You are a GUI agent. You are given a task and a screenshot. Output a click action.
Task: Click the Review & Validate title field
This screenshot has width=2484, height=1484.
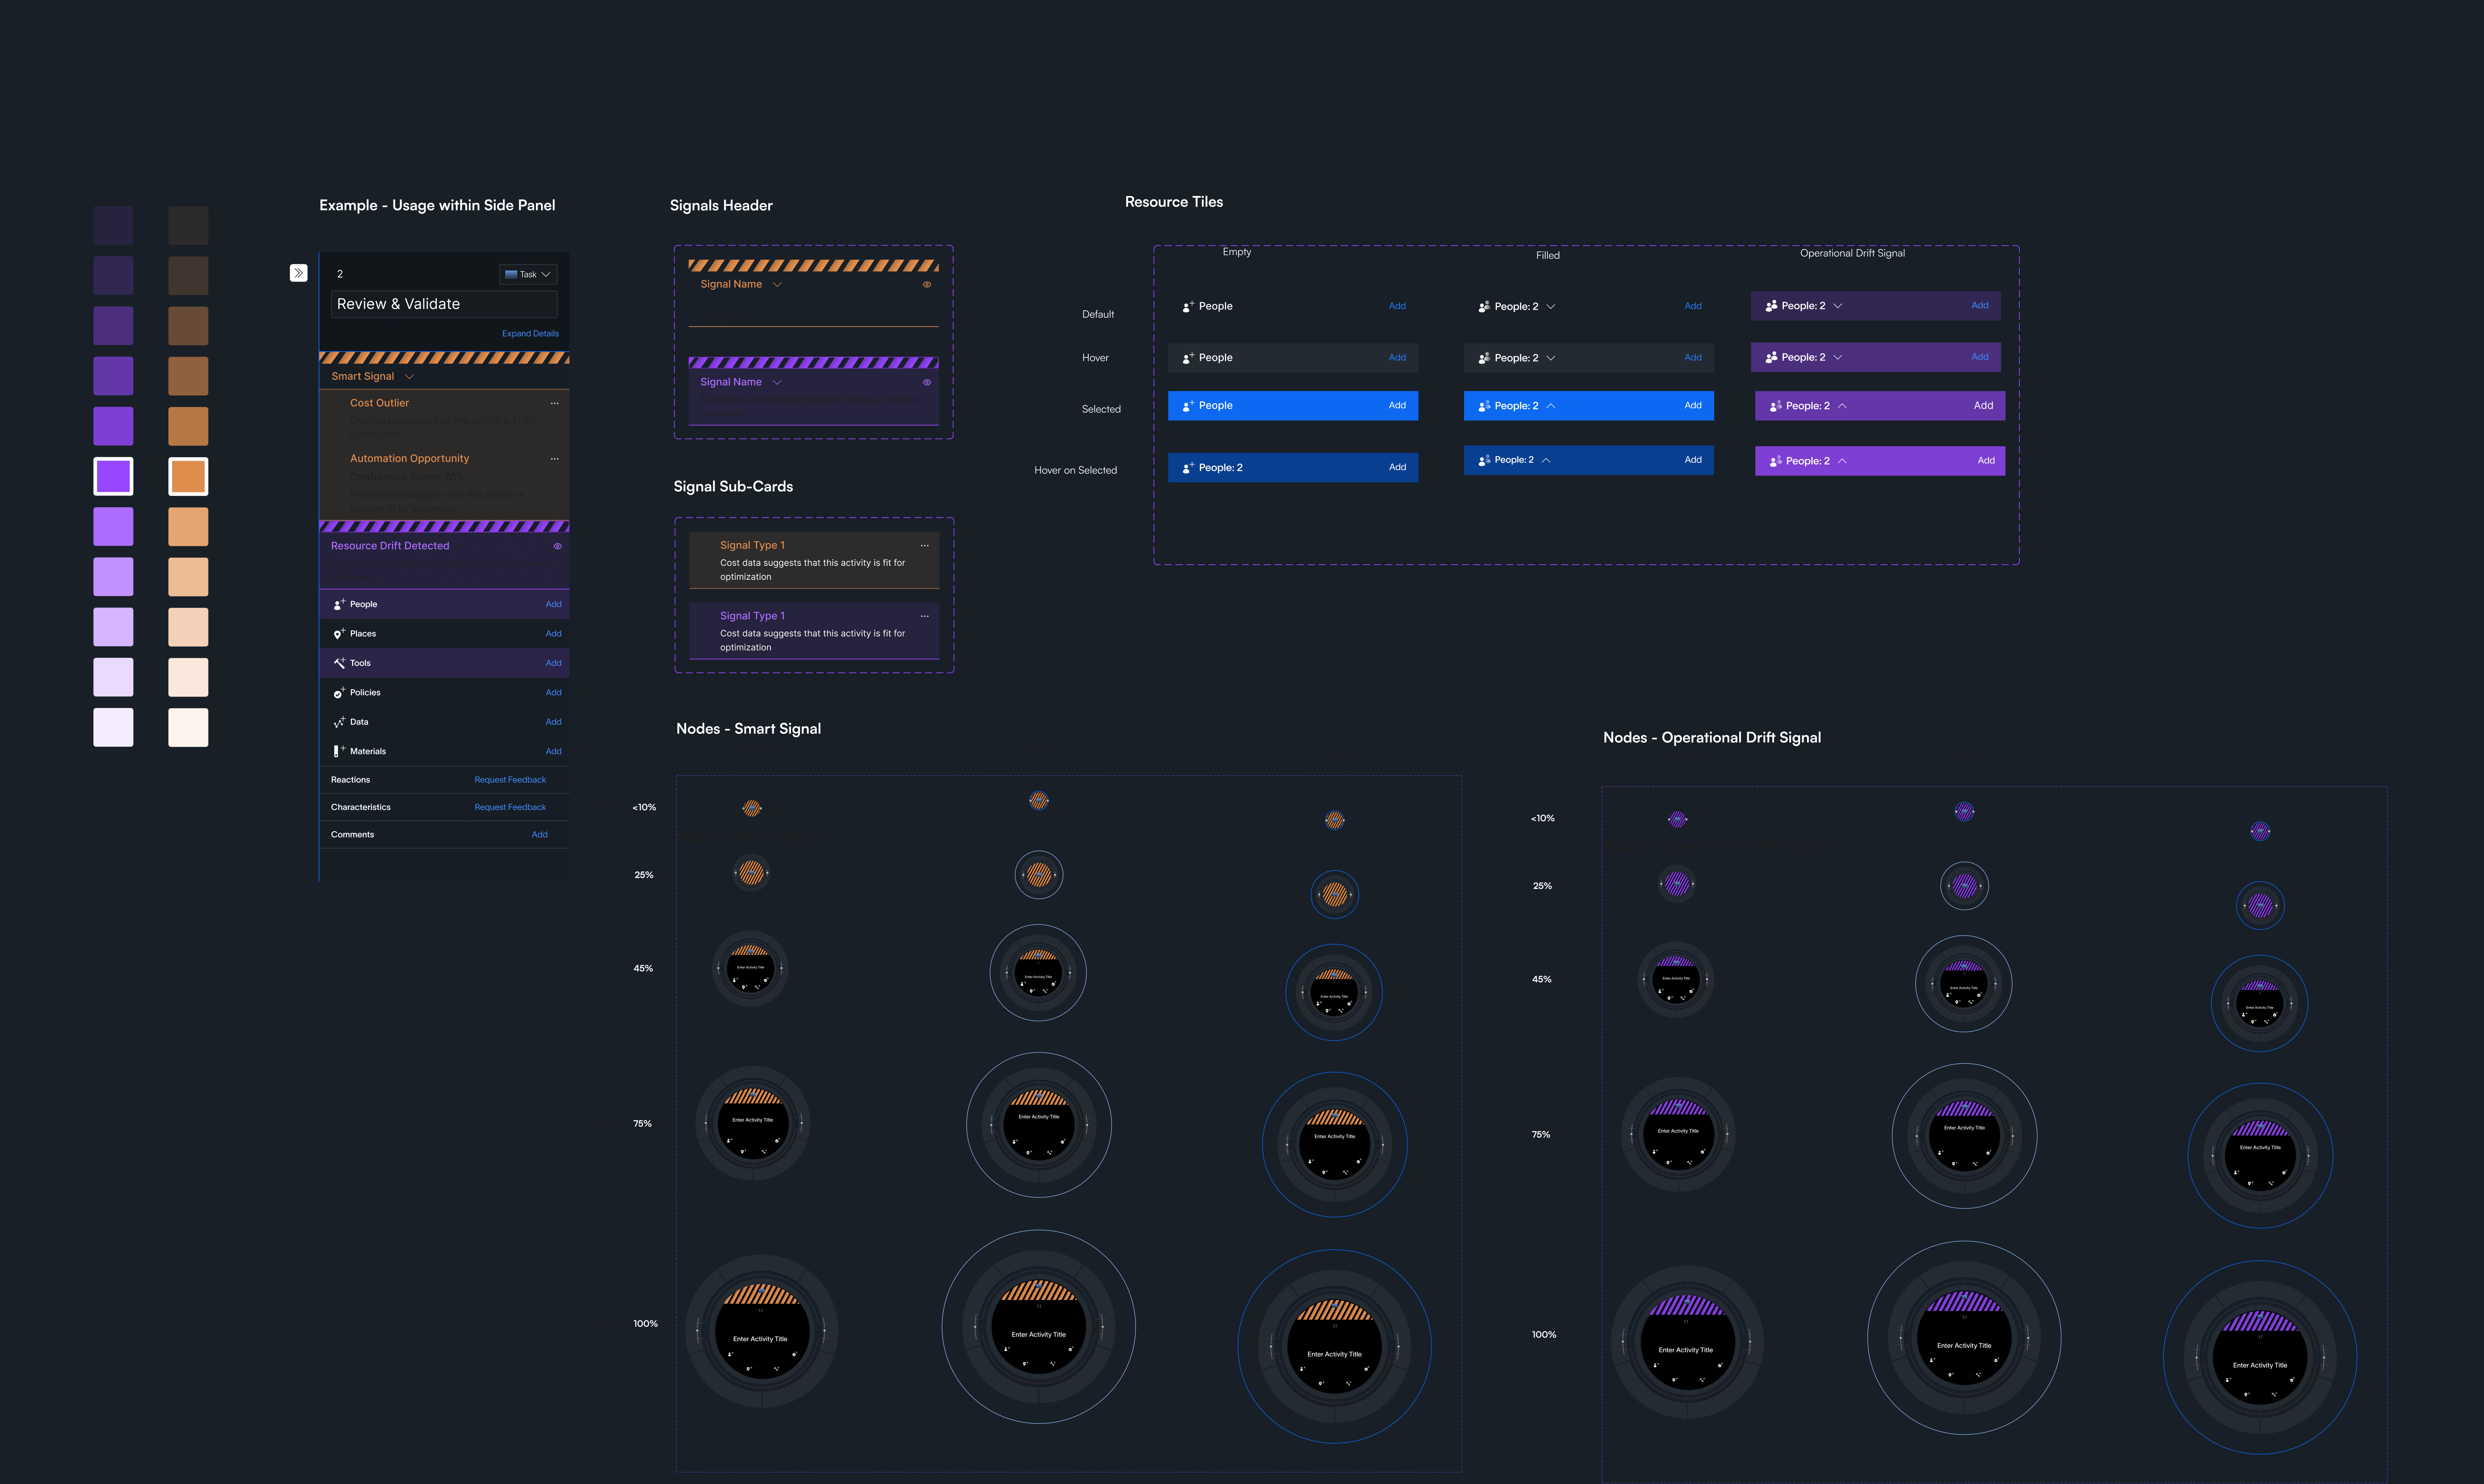click(x=444, y=304)
